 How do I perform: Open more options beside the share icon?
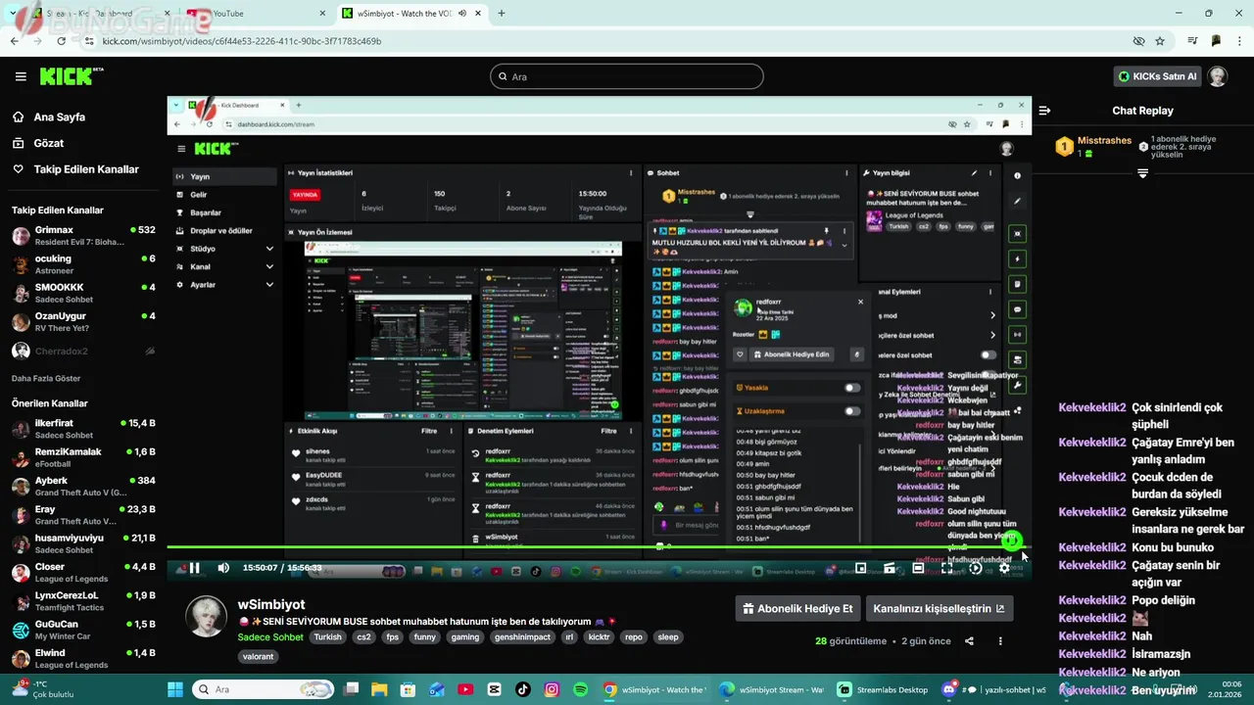point(1000,641)
